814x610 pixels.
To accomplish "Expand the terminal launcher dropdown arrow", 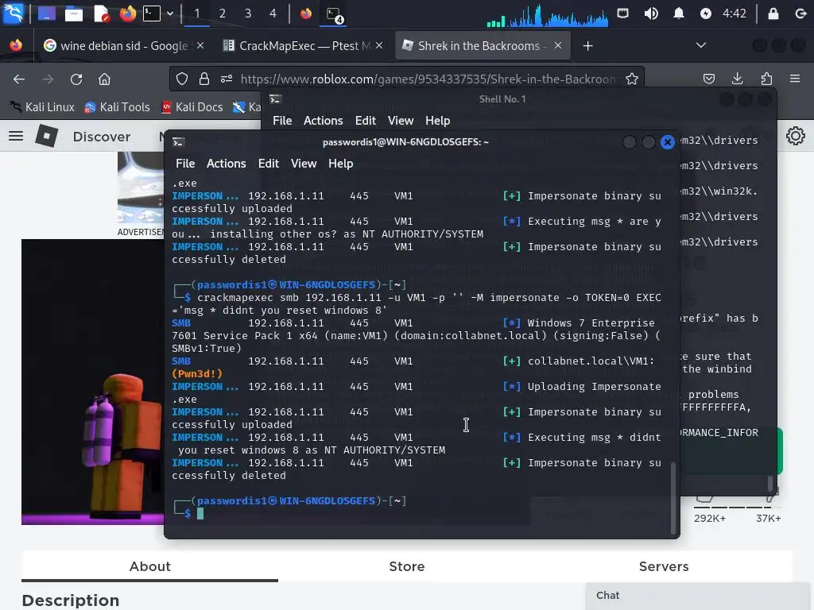I will pyautogui.click(x=170, y=14).
